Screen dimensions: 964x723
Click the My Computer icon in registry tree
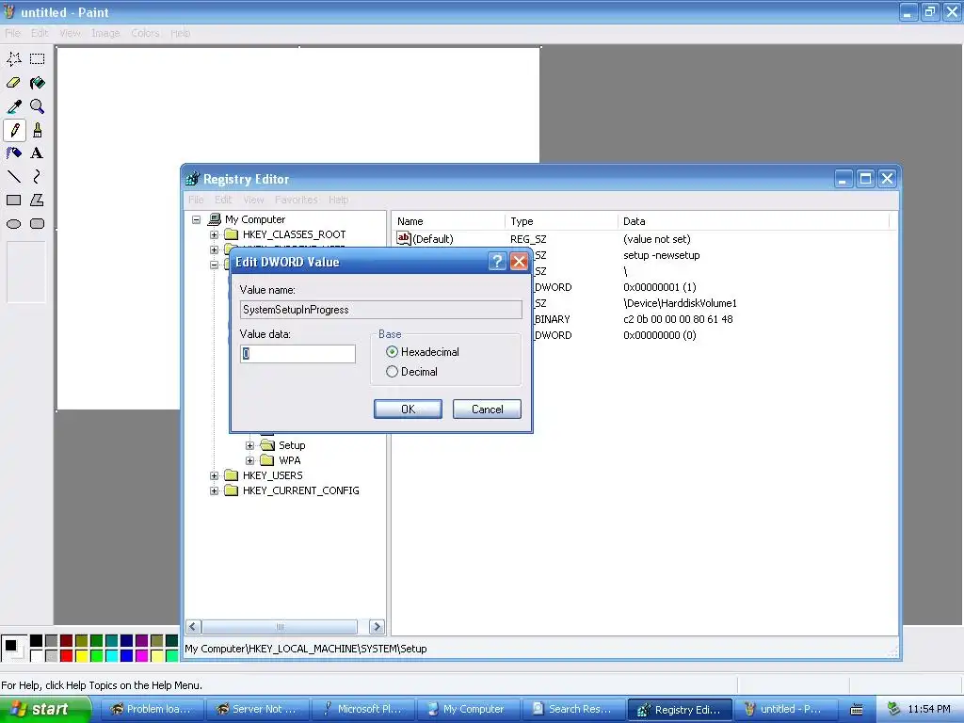(215, 218)
